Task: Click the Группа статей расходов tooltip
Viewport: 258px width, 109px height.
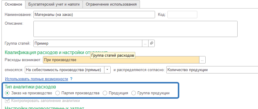Action: [x=113, y=56]
